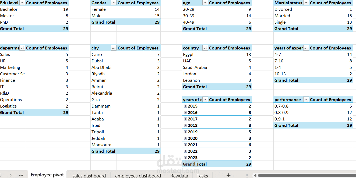
Task: Select the Single status cell
Action: point(280,22)
